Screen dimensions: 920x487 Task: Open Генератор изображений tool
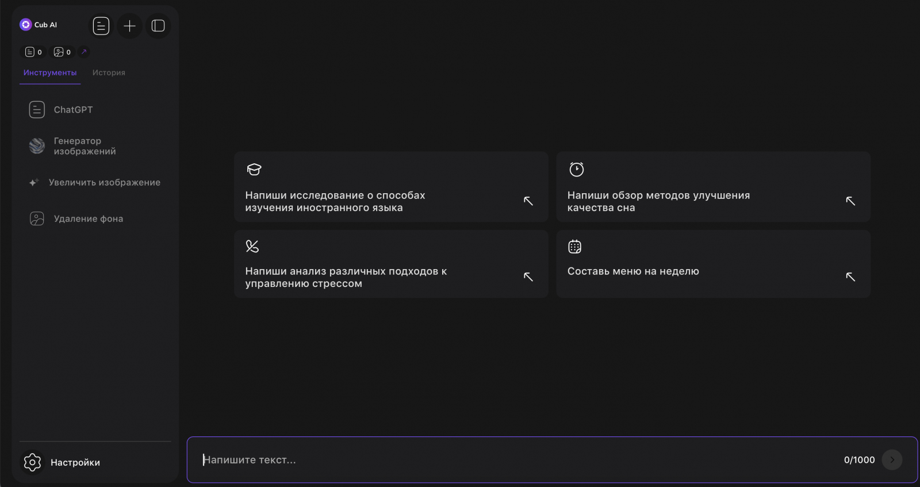(x=85, y=146)
